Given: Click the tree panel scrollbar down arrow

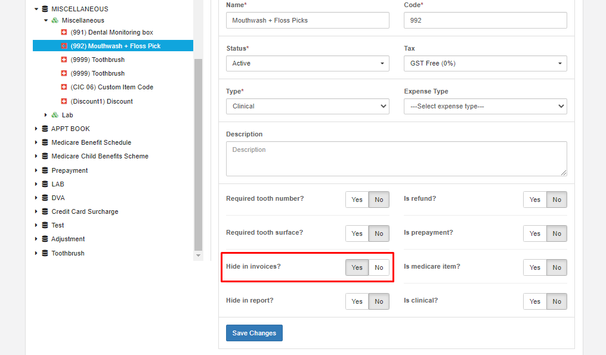Looking at the screenshot, I should (198, 256).
